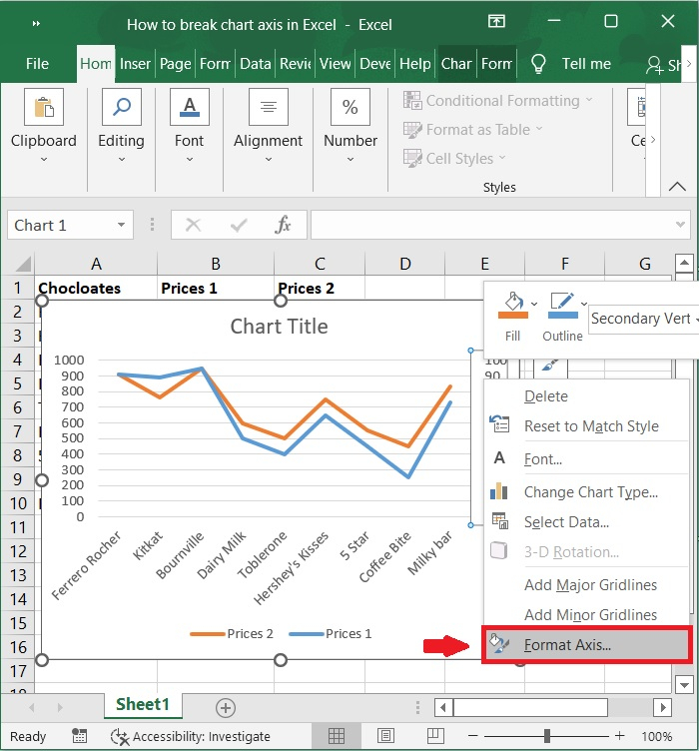Click the vertical scrollbar down arrow
The image size is (699, 751).
tap(685, 684)
